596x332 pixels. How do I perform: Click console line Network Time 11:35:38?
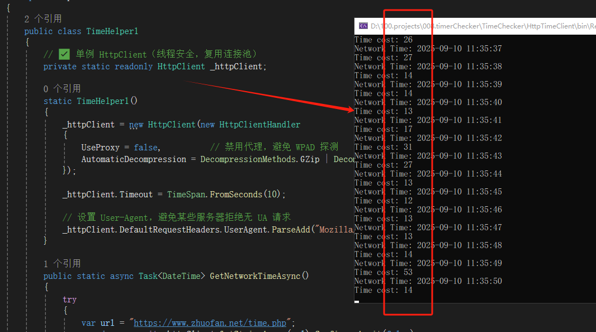click(x=428, y=67)
